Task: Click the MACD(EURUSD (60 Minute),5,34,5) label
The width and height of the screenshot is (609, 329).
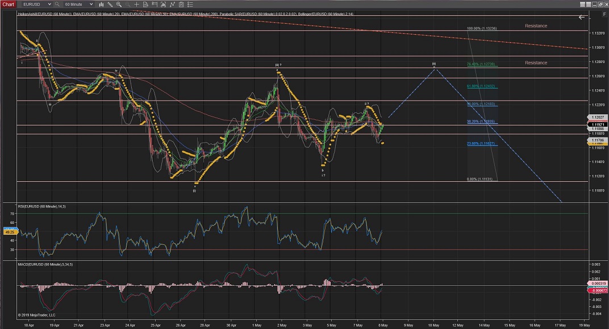Action: coord(47,264)
